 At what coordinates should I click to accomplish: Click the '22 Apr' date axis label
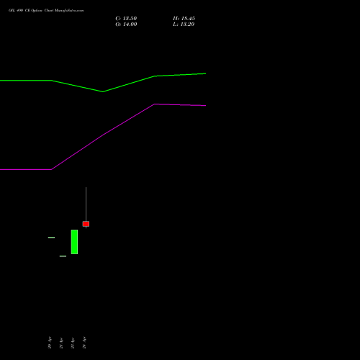tap(73, 343)
